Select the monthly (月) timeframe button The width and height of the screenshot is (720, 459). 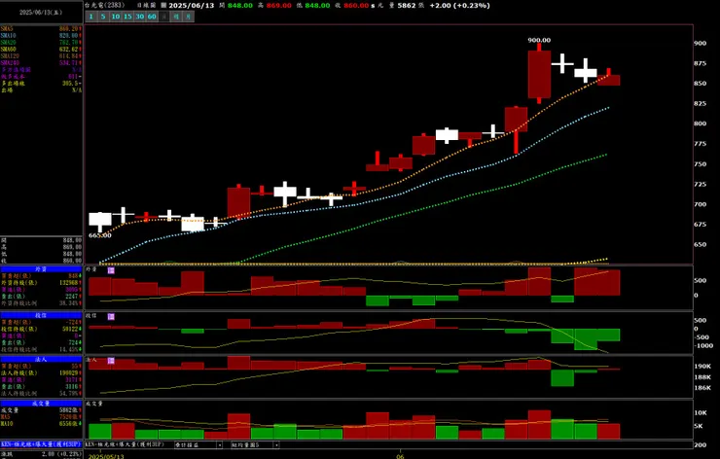188,17
